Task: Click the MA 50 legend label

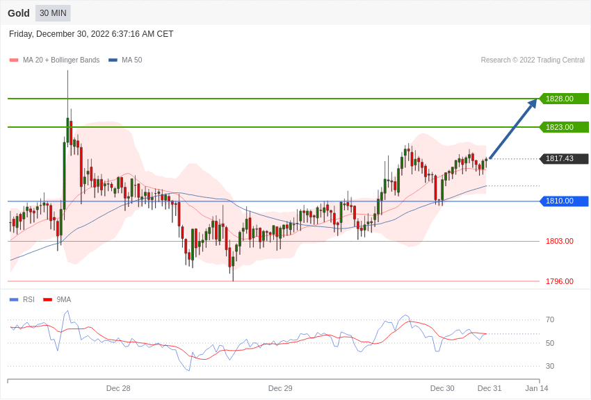Action: point(132,60)
